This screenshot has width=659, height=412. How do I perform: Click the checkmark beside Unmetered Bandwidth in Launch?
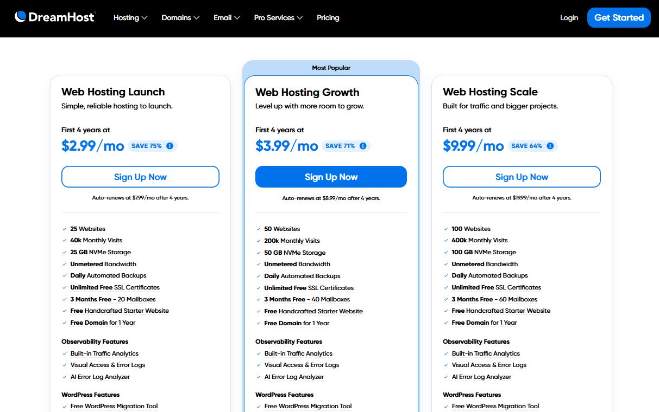point(65,264)
